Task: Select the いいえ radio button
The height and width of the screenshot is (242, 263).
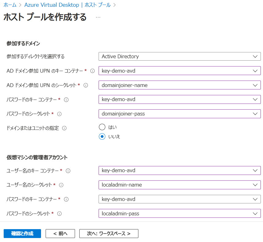Action: 102,137
